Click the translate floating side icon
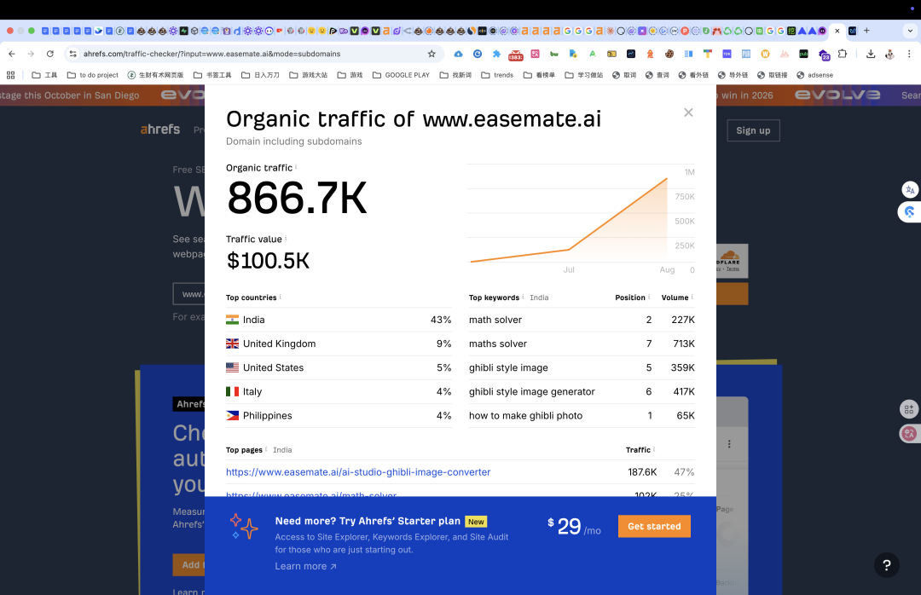The width and height of the screenshot is (921, 595). (x=910, y=189)
